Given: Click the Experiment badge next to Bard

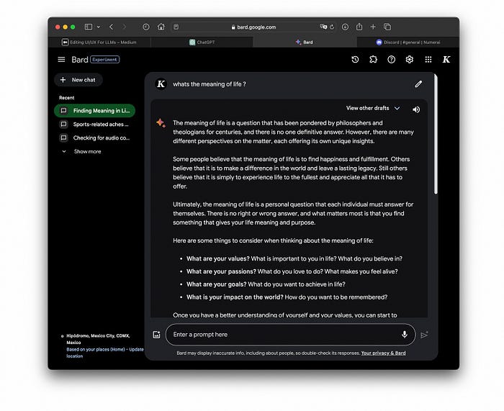Looking at the screenshot, I should coord(105,60).
